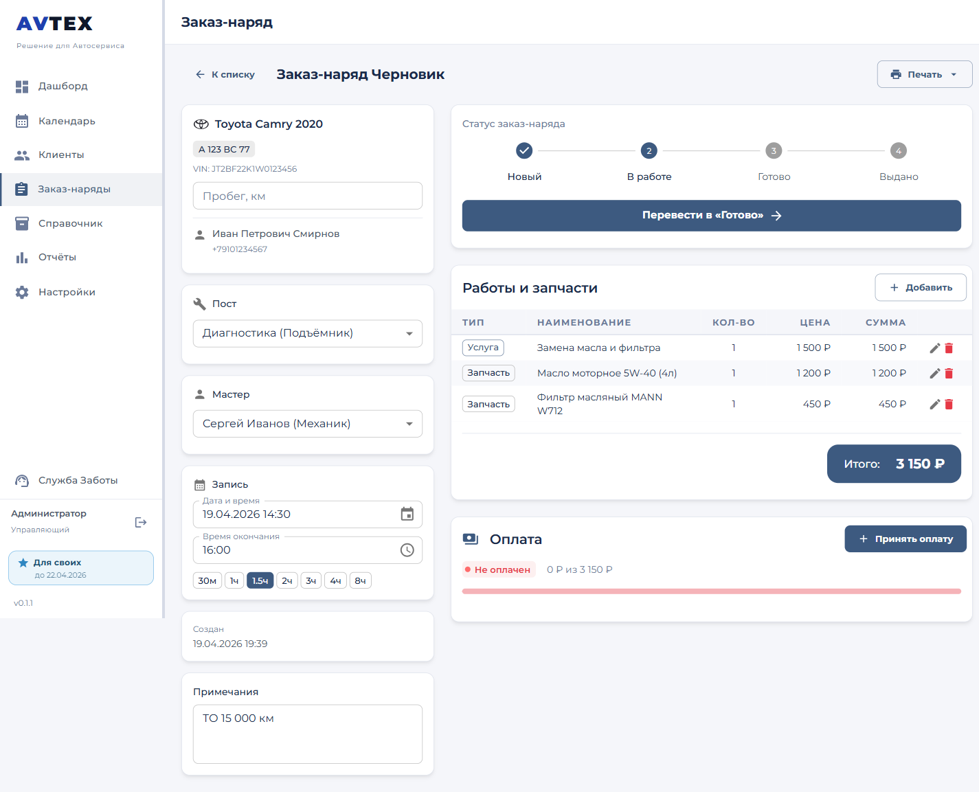Open the Мастер selection dropdown

tap(307, 424)
